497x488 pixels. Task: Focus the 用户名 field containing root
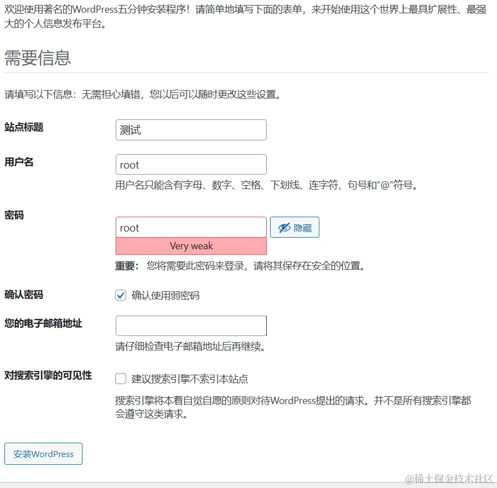pyautogui.click(x=191, y=164)
